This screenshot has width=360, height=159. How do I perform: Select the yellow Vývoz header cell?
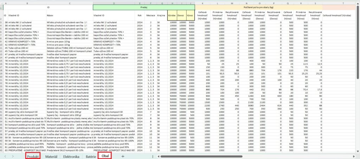pyautogui.click(x=191, y=15)
